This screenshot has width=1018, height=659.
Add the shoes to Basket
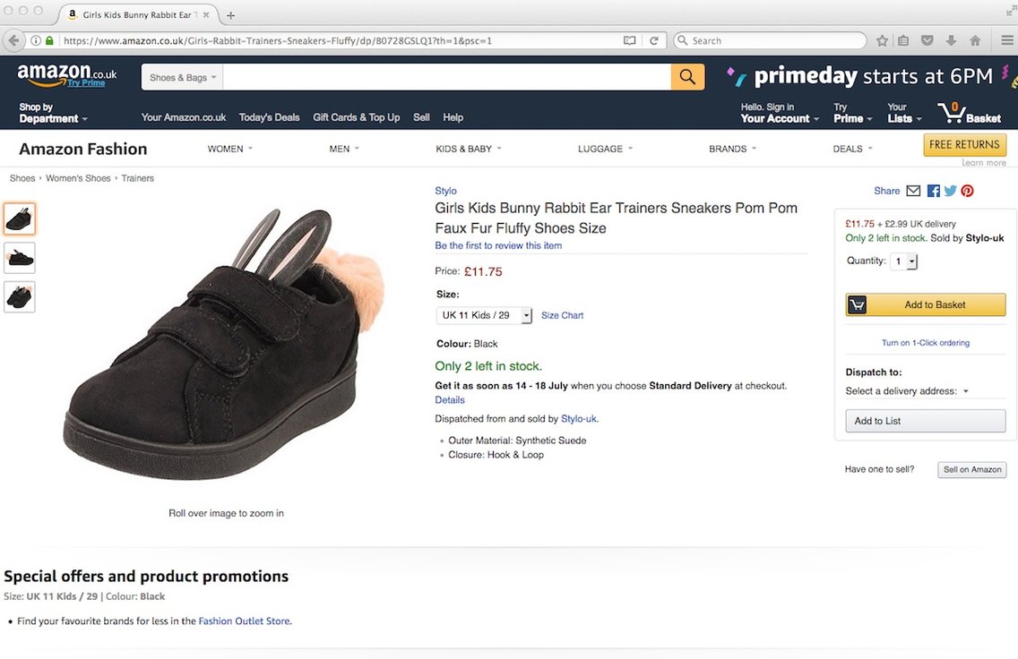pos(925,304)
